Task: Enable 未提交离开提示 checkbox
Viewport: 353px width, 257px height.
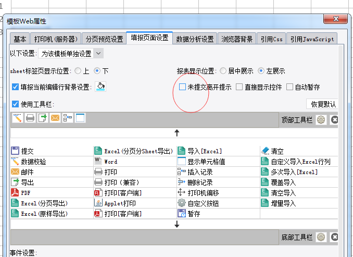Action: click(x=182, y=87)
